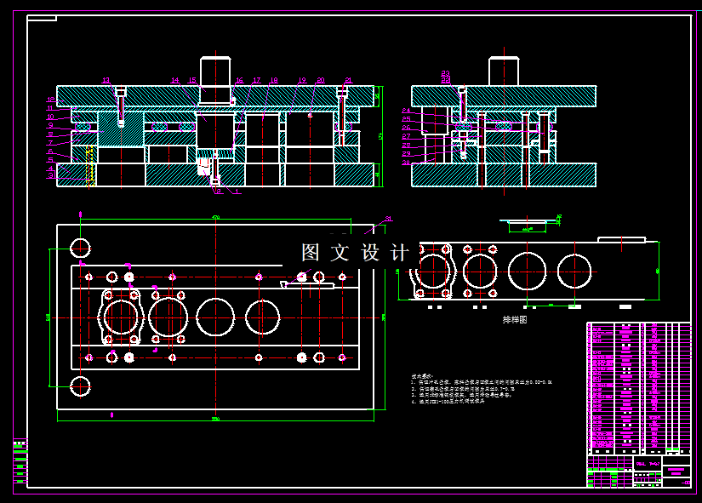This screenshot has height=503, width=702.
Task: Select part balloon number 19
Action: click(302, 81)
